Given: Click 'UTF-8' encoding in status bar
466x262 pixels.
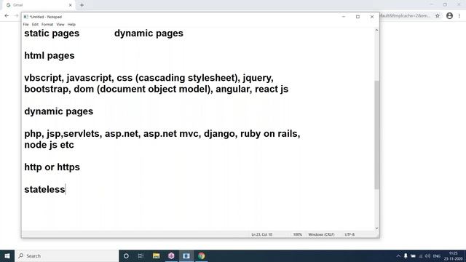Looking at the screenshot, I should click(x=349, y=234).
